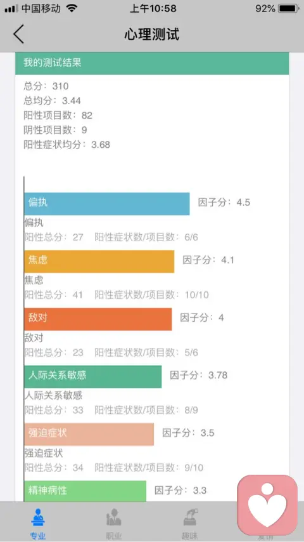Tap the 焦虑 阳性总分 41 details row
The image size is (304, 542).
tap(117, 295)
